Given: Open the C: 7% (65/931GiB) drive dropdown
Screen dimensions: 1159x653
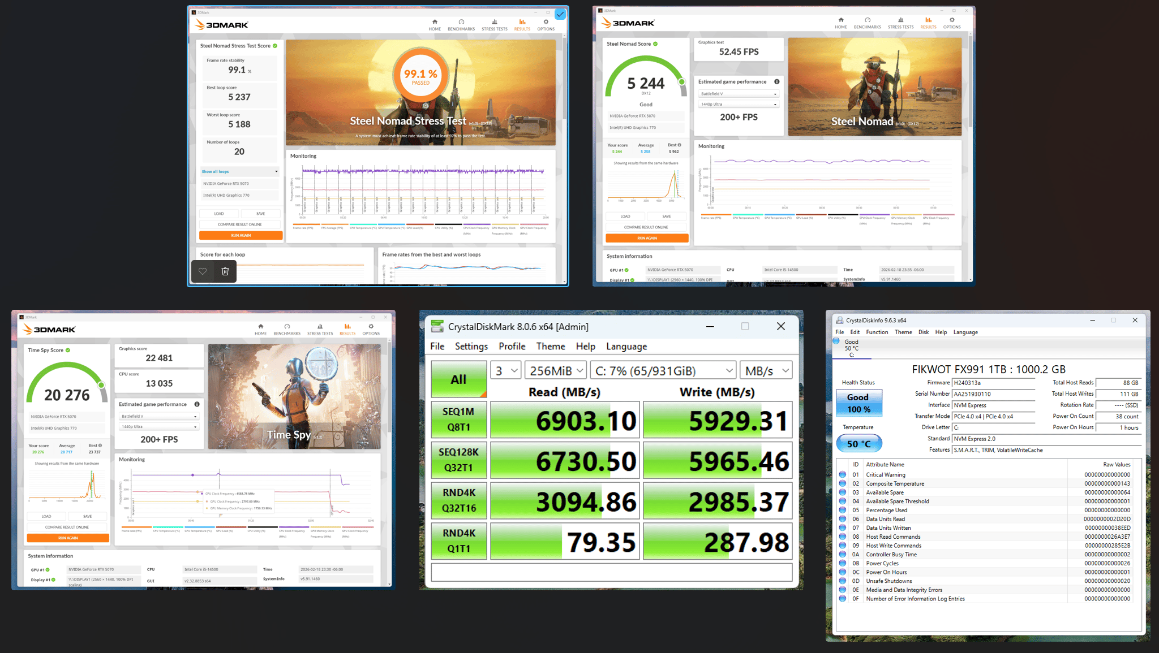Looking at the screenshot, I should [663, 371].
